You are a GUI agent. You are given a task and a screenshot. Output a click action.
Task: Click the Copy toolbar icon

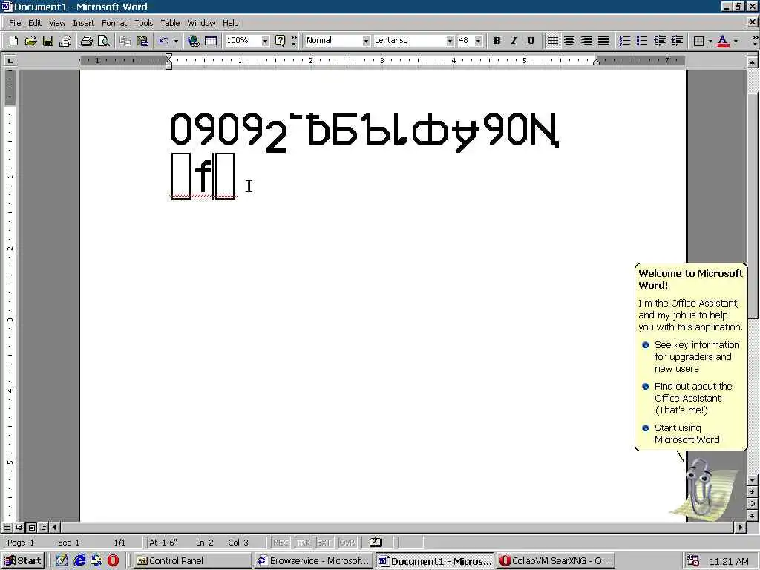(x=125, y=41)
